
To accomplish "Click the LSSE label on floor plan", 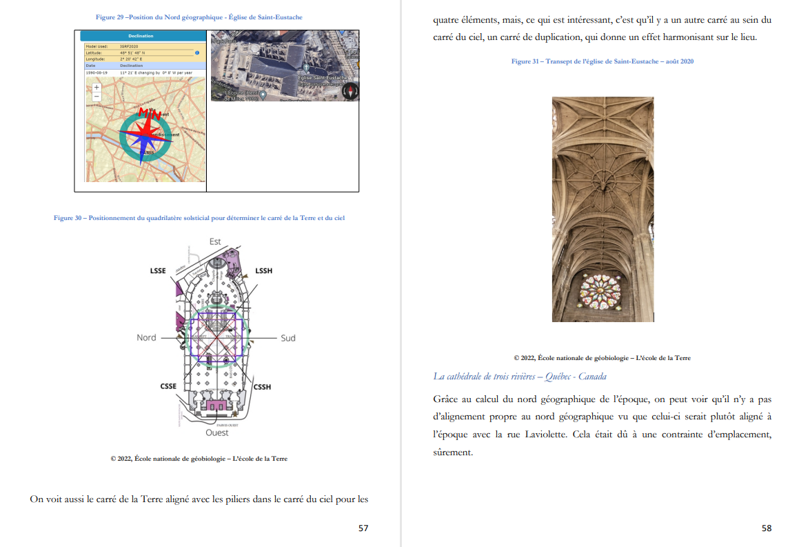I will [158, 271].
